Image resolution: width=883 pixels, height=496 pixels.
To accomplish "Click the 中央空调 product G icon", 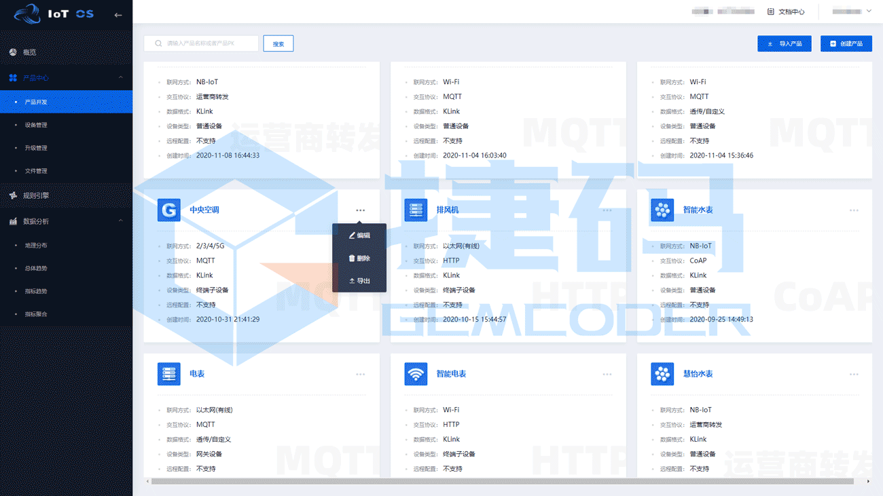I will (x=168, y=210).
